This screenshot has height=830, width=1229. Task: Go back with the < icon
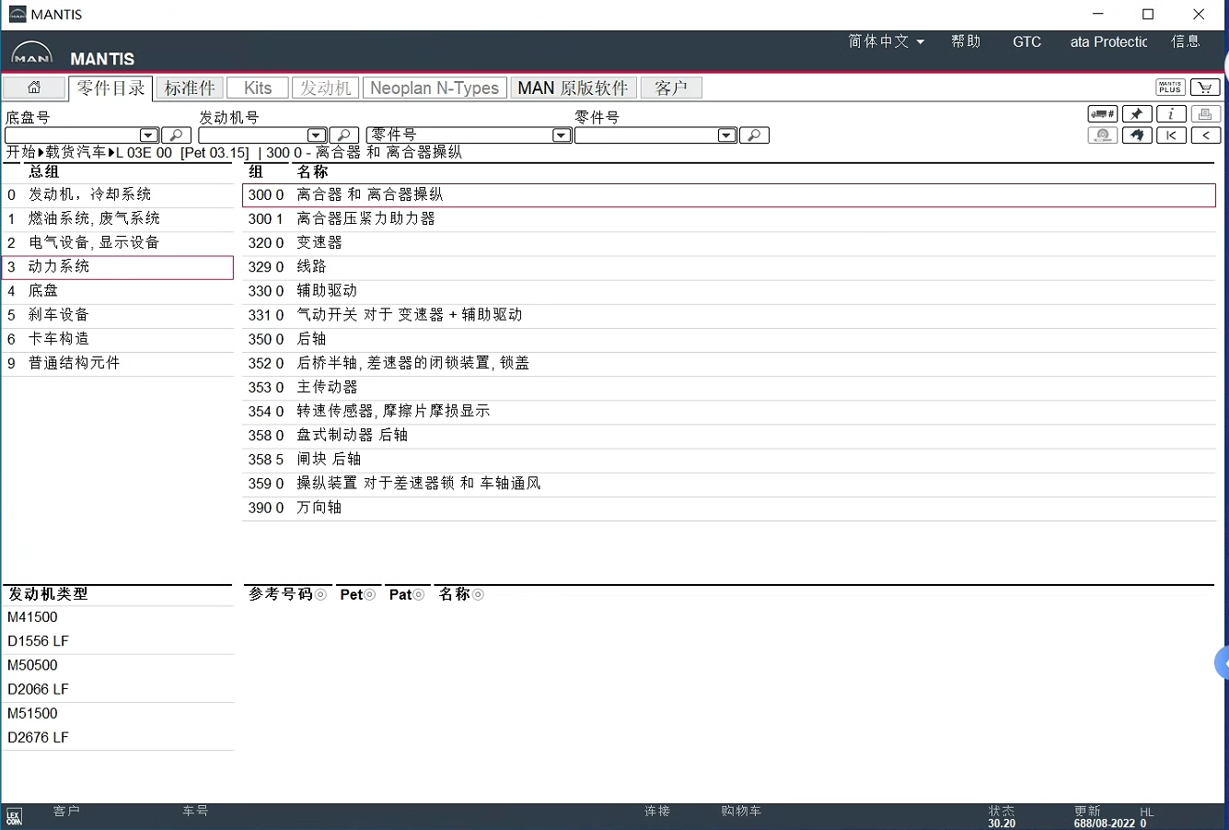tap(1205, 135)
